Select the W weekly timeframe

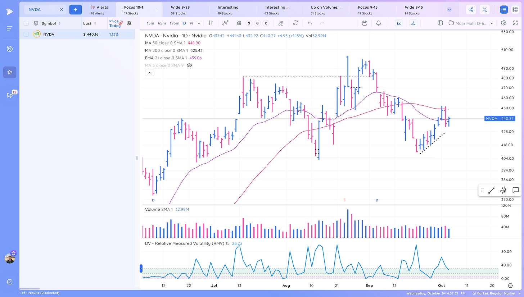click(191, 23)
